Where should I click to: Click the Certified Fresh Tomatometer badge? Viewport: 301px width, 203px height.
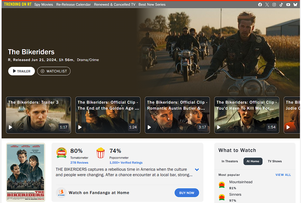pyautogui.click(x=62, y=153)
